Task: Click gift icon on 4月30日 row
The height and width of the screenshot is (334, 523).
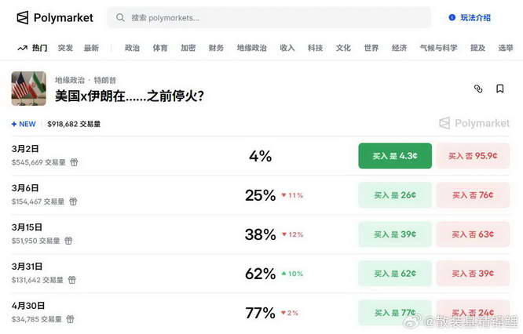Action: click(70, 319)
